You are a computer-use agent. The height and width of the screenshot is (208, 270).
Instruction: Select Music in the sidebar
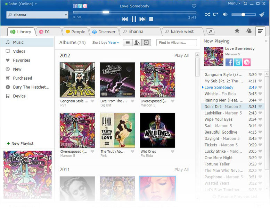click(x=27, y=42)
